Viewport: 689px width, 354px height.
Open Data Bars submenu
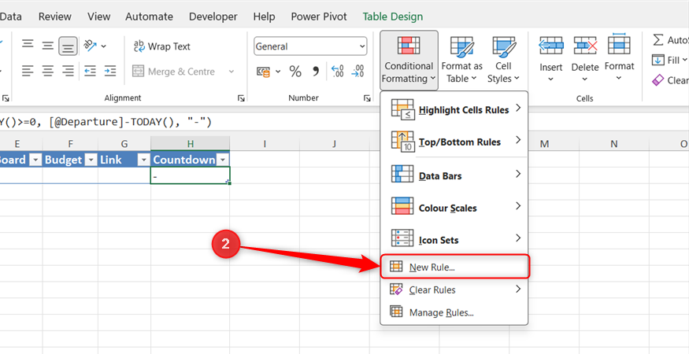point(454,175)
